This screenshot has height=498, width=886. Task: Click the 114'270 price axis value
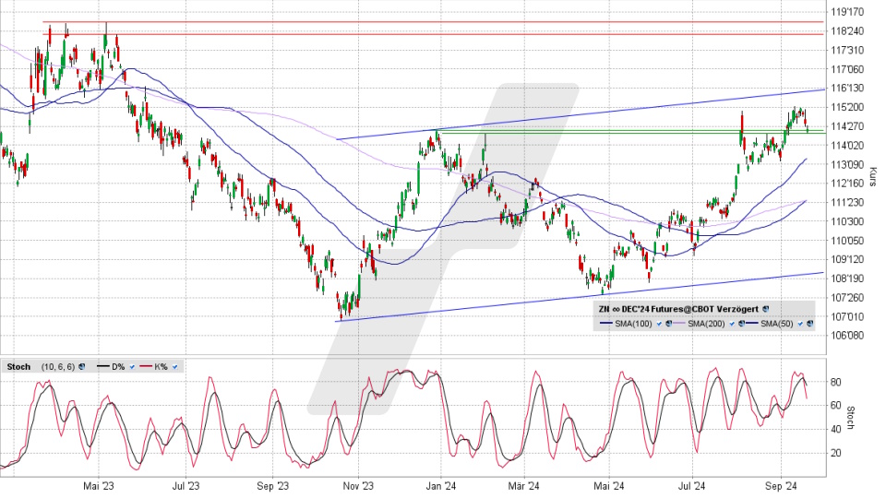click(x=847, y=126)
